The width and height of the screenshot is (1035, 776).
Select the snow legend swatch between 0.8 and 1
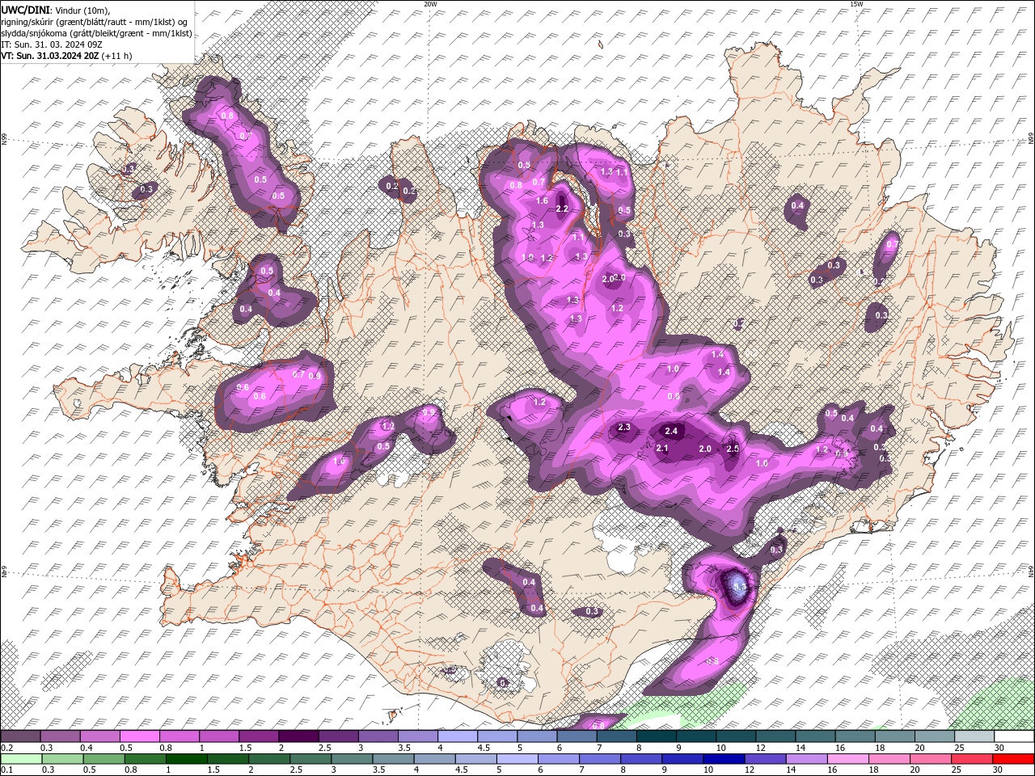pyautogui.click(x=179, y=736)
